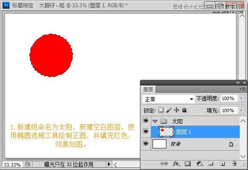Image resolution: width=248 pixels, height=170 pixels.
Task: Open the 不透明度 slider arrow
Action: pyautogui.click(x=241, y=98)
